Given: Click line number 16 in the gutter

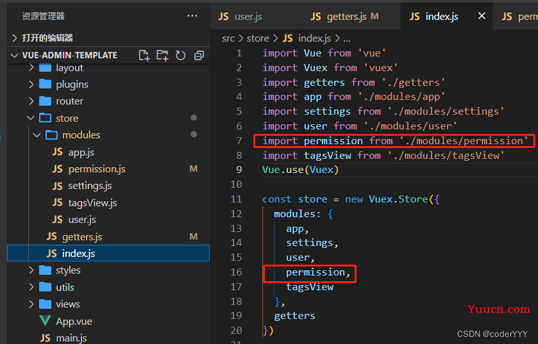Looking at the screenshot, I should 236,272.
